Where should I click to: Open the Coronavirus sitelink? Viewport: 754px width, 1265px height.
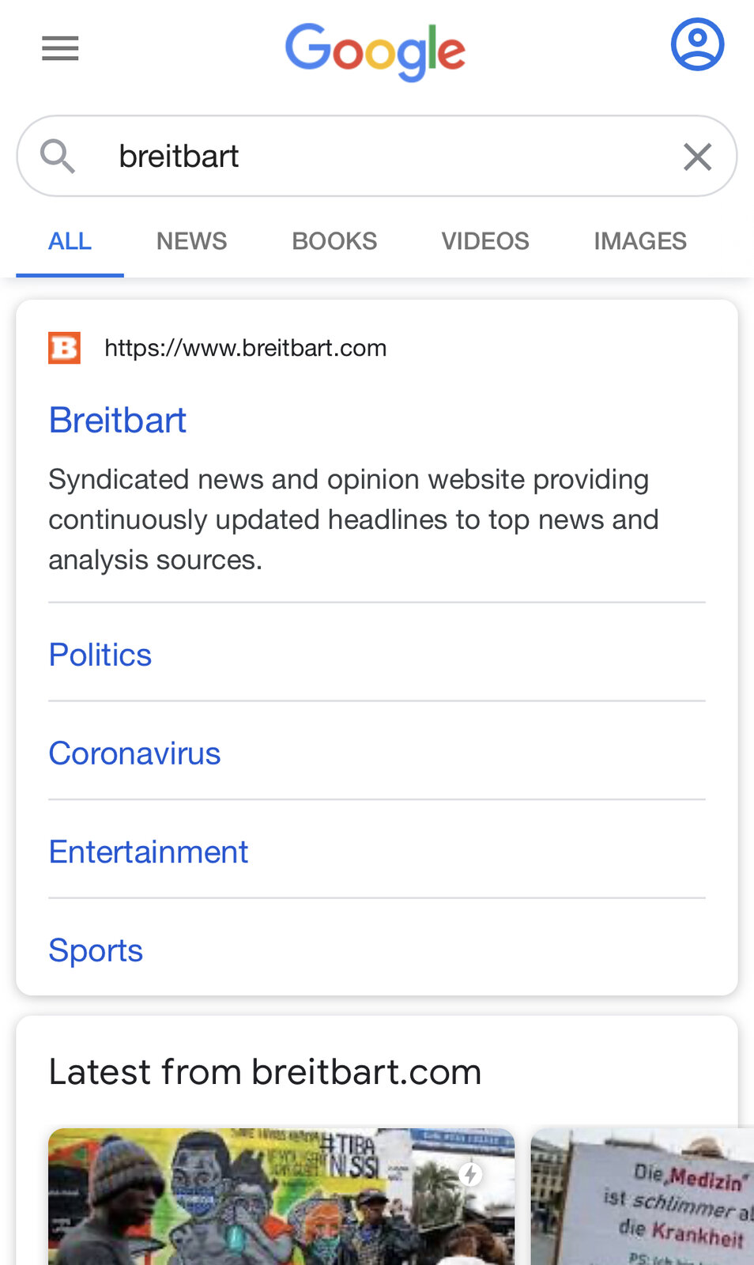(134, 753)
